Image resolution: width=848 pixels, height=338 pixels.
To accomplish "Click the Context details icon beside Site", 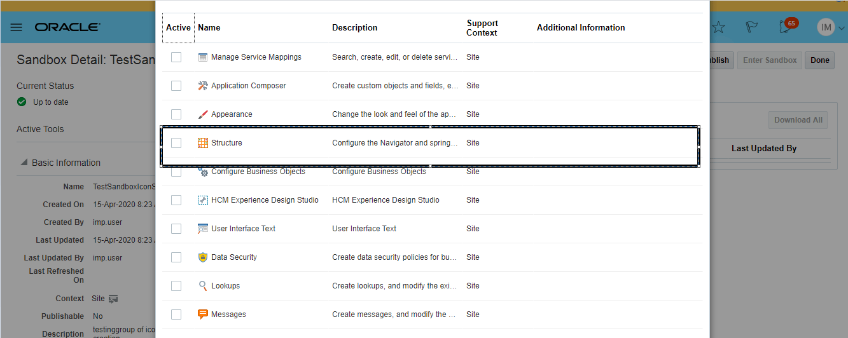I will pyautogui.click(x=113, y=299).
